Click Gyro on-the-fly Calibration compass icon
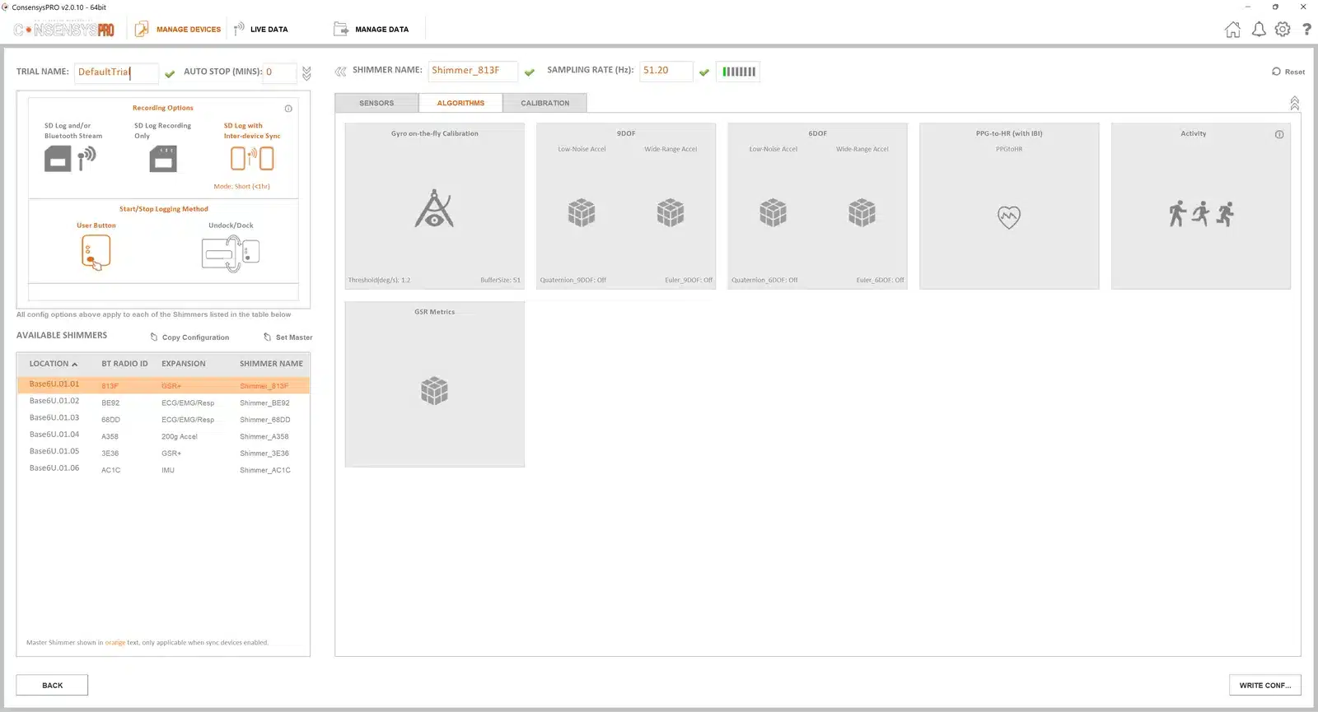 click(434, 208)
